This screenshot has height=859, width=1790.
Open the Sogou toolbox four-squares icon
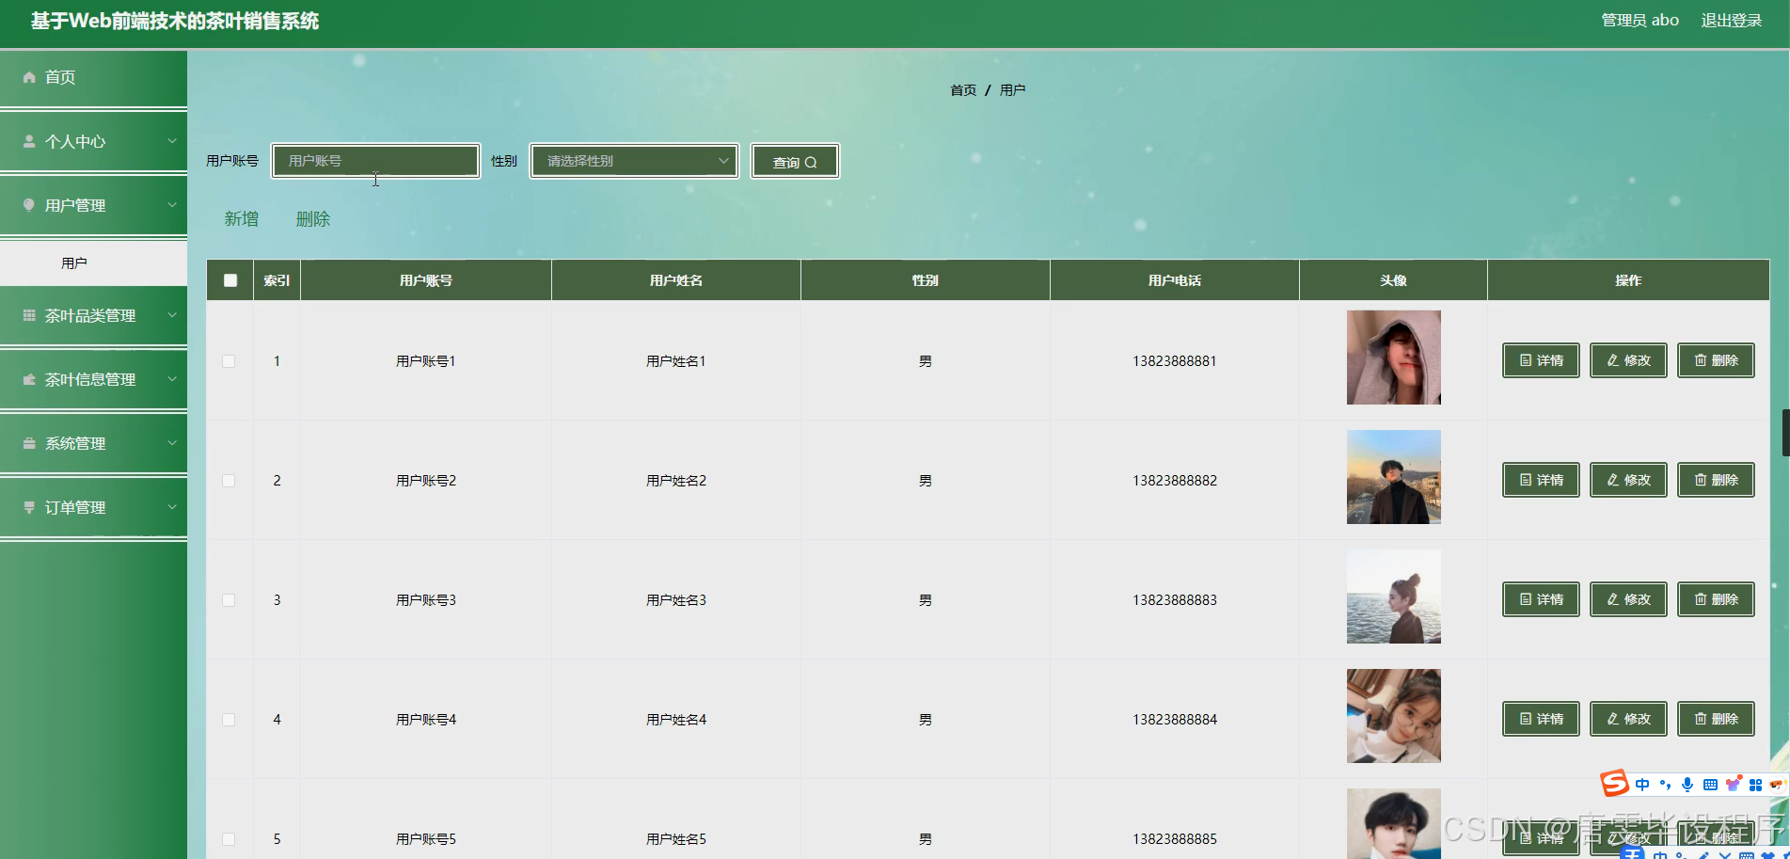pyautogui.click(x=1755, y=785)
